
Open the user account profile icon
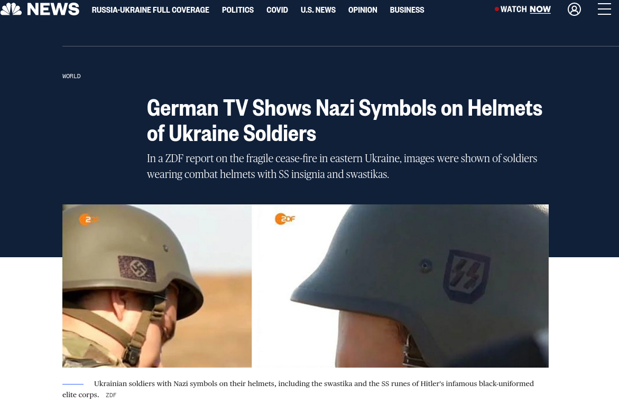coord(574,9)
